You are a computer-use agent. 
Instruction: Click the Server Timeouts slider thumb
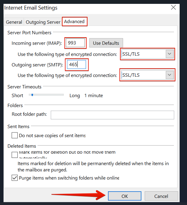32,95
